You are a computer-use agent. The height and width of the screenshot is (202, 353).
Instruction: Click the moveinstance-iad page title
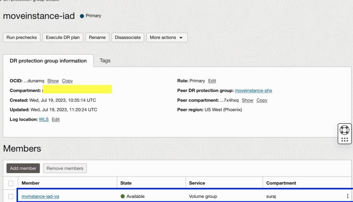point(39,16)
